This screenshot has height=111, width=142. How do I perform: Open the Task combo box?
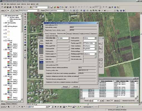point(38,11)
